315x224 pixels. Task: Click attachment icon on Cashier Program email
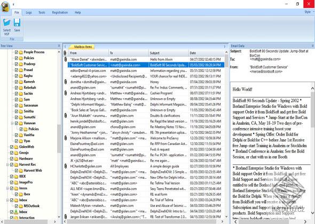(x=66, y=93)
